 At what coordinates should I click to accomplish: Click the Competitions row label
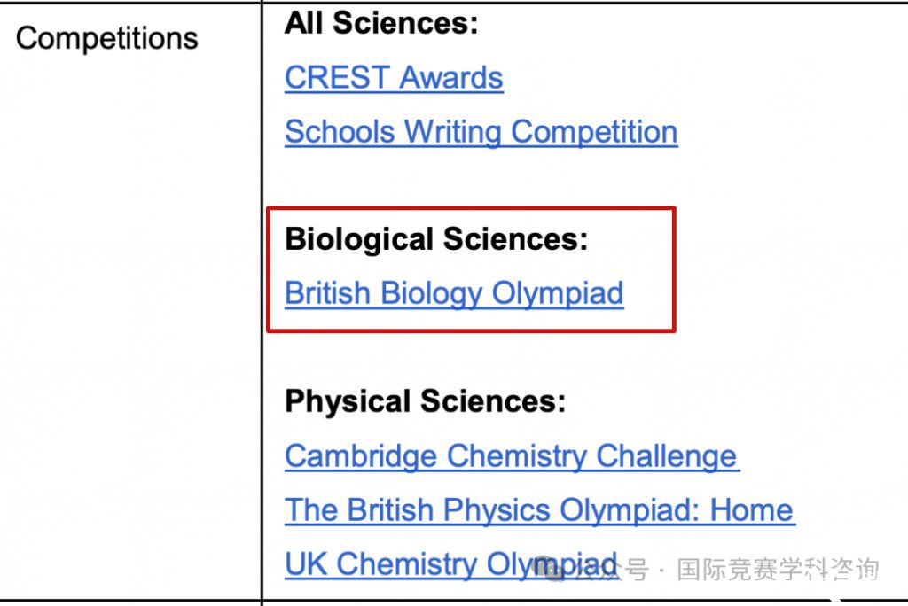pyautogui.click(x=107, y=39)
